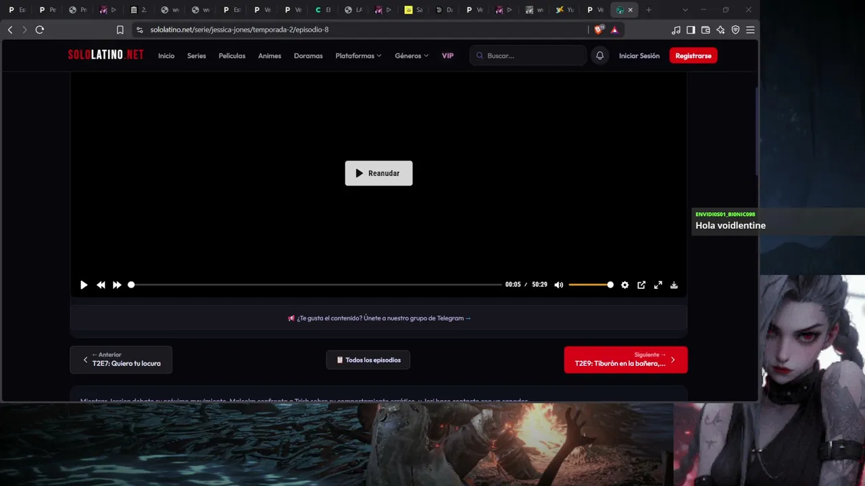The image size is (865, 486).
Task: Open the Todos los episodios list
Action: (x=368, y=360)
